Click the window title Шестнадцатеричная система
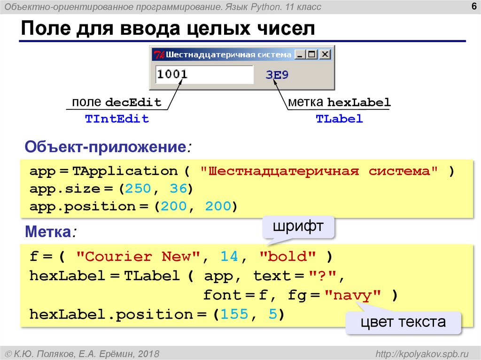481x360 pixels. (x=229, y=55)
